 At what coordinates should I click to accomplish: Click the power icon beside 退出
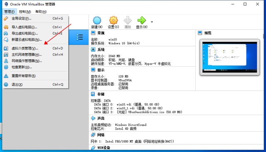coord(6,84)
